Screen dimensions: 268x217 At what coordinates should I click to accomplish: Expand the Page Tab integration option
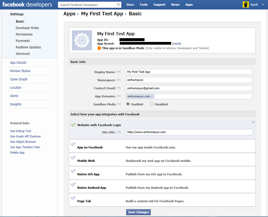162,200
